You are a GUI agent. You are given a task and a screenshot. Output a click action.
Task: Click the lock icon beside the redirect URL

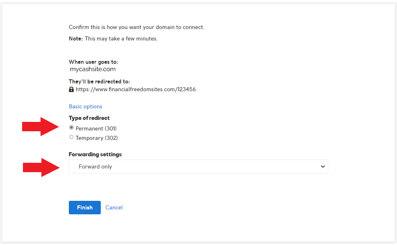click(72, 89)
